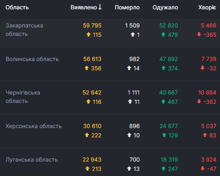Click white up arrow beside 13
Image resolution: width=220 pixels, height=176 pixels.
point(129,169)
